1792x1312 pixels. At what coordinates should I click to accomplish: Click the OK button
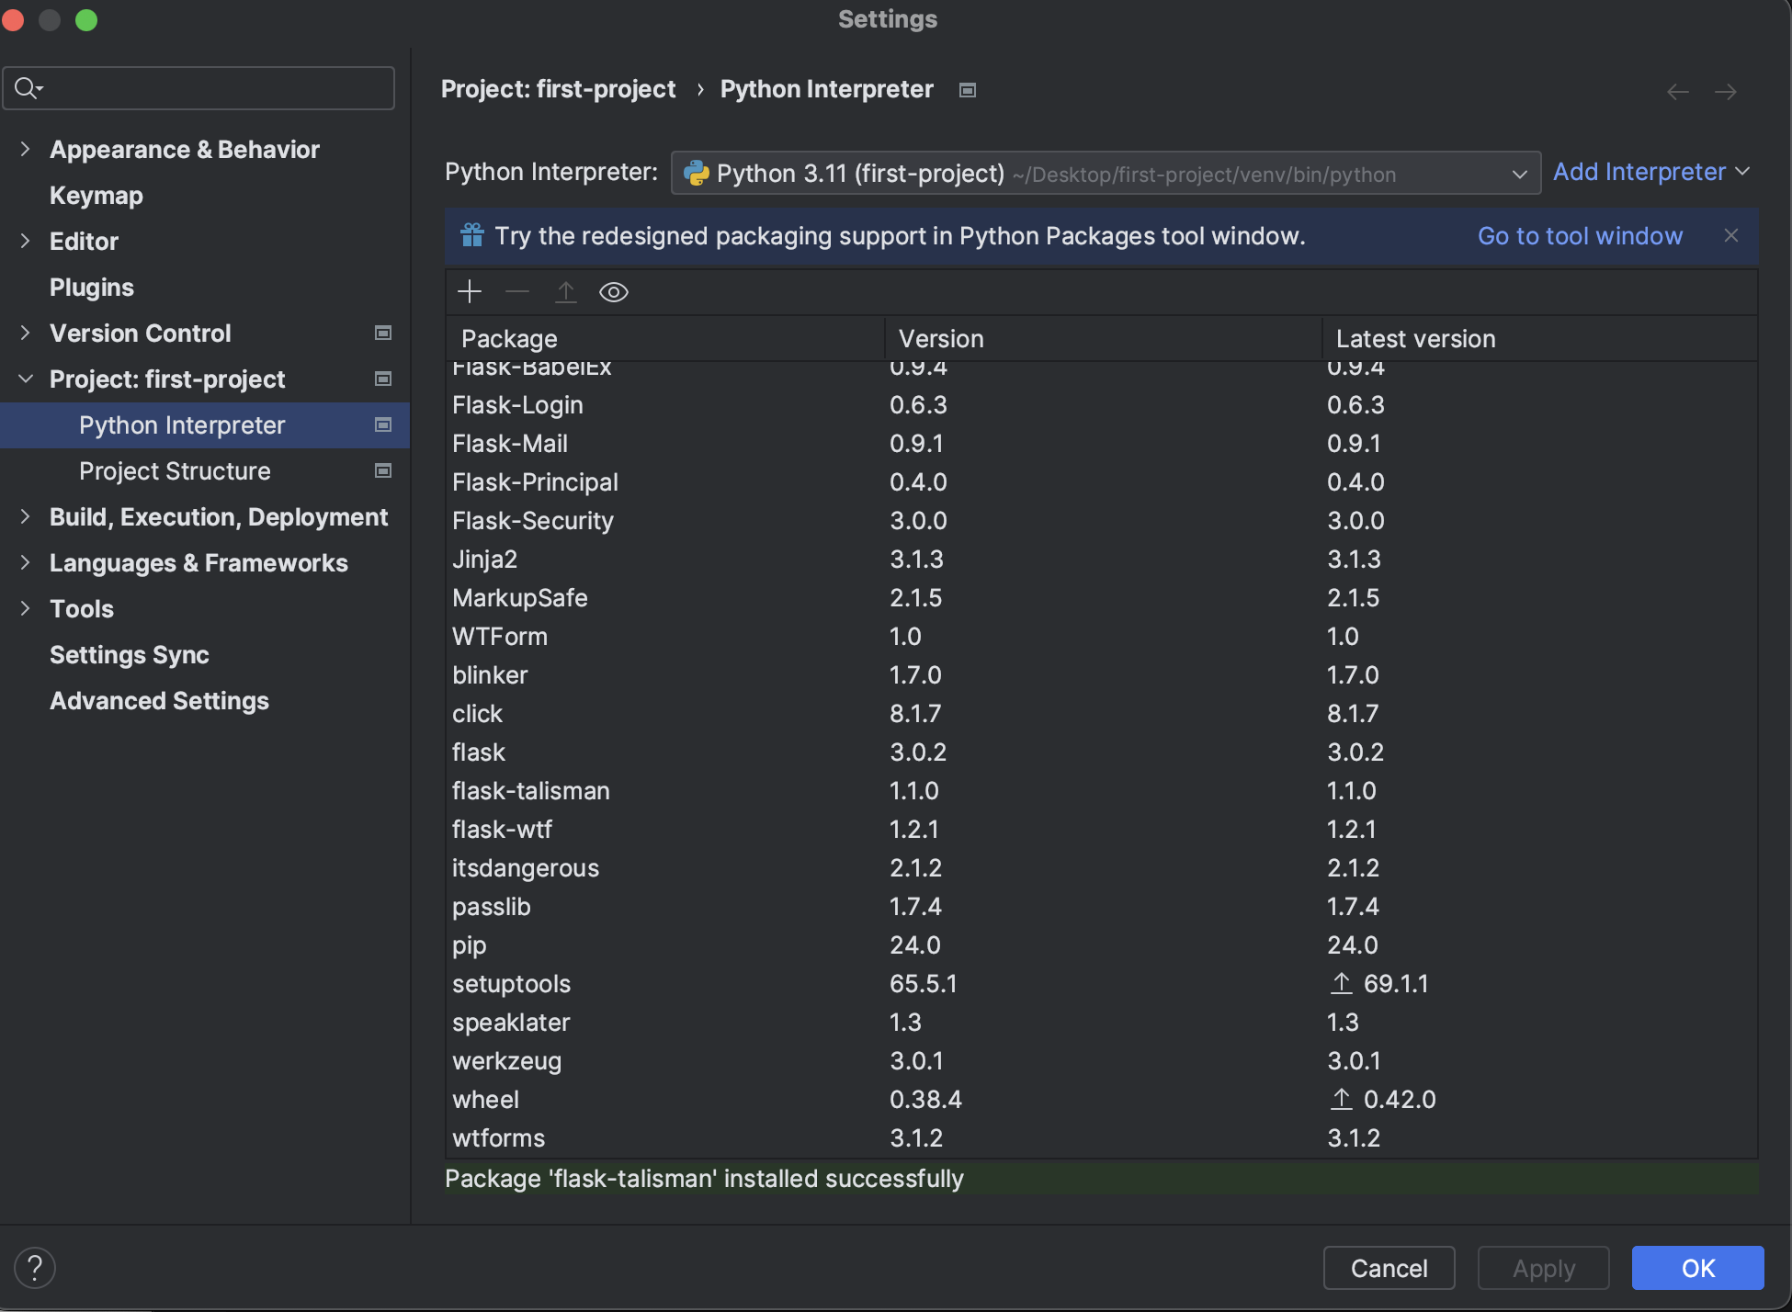coord(1698,1268)
